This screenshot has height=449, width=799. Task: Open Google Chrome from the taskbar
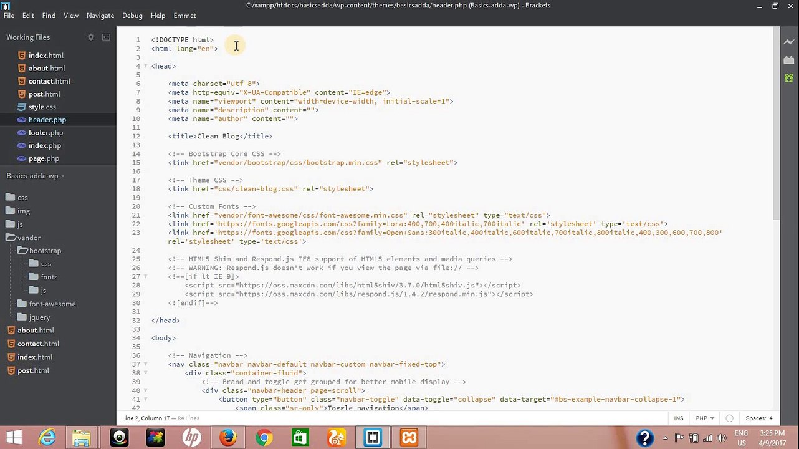[264, 438]
